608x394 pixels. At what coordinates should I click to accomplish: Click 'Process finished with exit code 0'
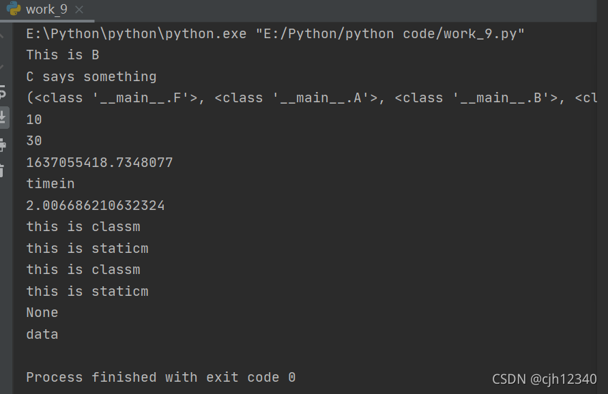[161, 378]
